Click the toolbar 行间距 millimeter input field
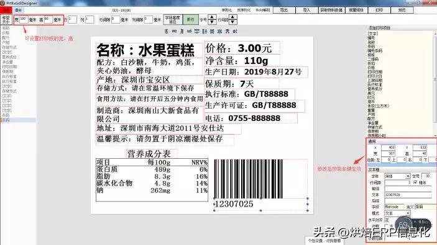This screenshot has height=245, width=437. [116, 19]
